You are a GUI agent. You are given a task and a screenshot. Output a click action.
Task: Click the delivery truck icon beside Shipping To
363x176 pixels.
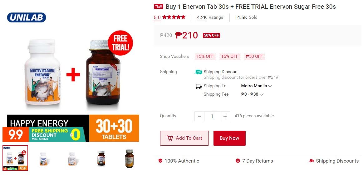pos(199,87)
